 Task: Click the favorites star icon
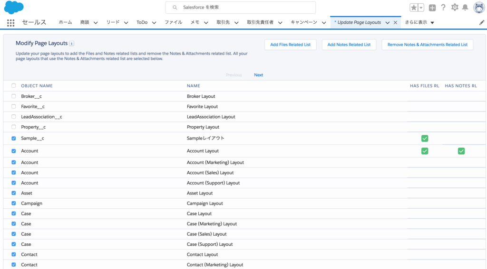(414, 8)
